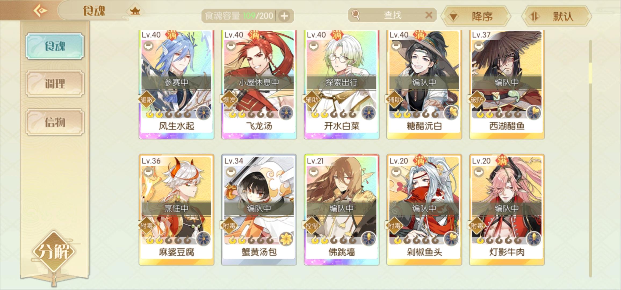Toggle the lock marker on 飞龙汤
621x290 pixels.
(x=231, y=46)
